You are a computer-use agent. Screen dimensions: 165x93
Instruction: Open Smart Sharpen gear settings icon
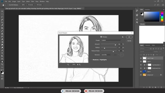click(123, 37)
